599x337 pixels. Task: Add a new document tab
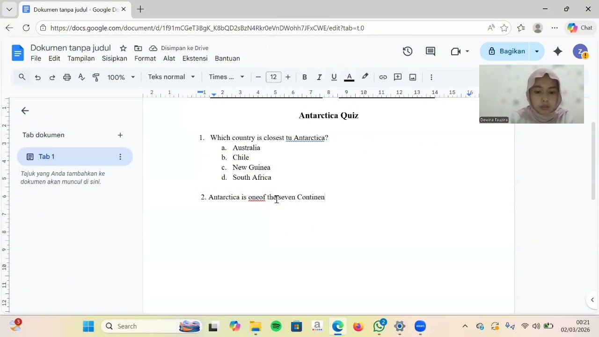(120, 135)
